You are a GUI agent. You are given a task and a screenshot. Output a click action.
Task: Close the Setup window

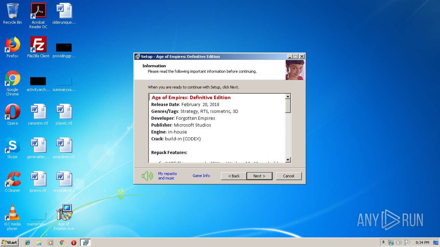tap(302, 57)
